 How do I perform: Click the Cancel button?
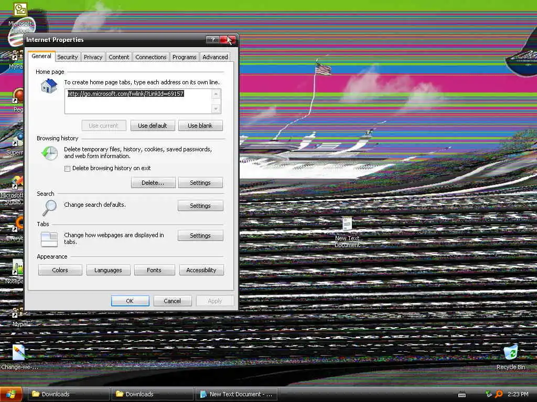172,301
